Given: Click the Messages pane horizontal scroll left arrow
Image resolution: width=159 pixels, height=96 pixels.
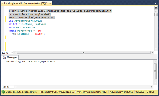Looking at the screenshot, I should pos(16,87).
